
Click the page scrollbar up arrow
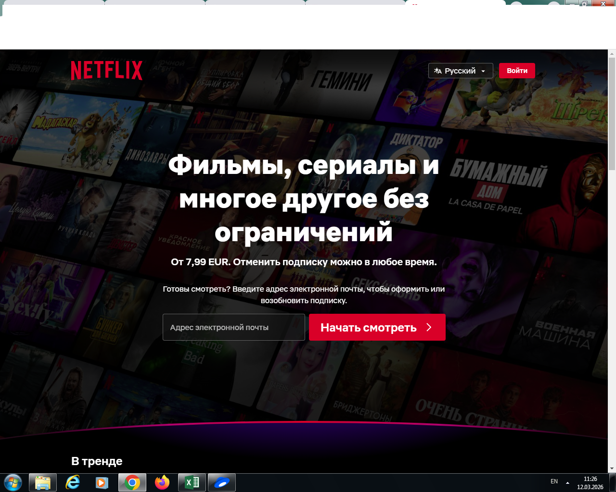coord(612,53)
